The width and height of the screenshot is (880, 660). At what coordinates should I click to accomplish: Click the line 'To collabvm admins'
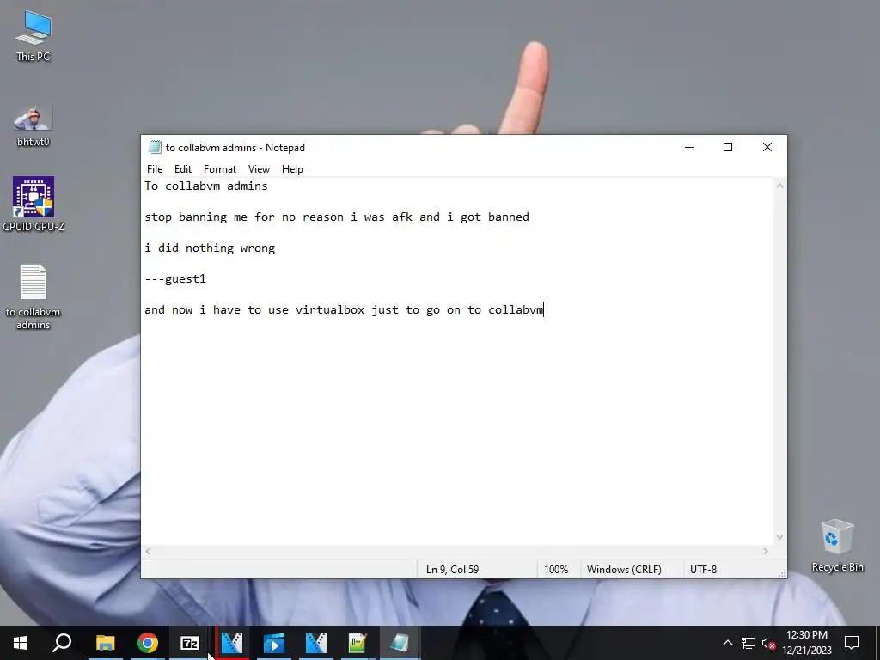(206, 186)
